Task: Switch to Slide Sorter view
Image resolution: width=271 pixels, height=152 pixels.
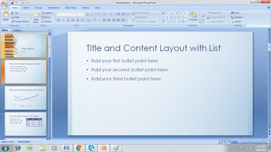Action: (225, 142)
